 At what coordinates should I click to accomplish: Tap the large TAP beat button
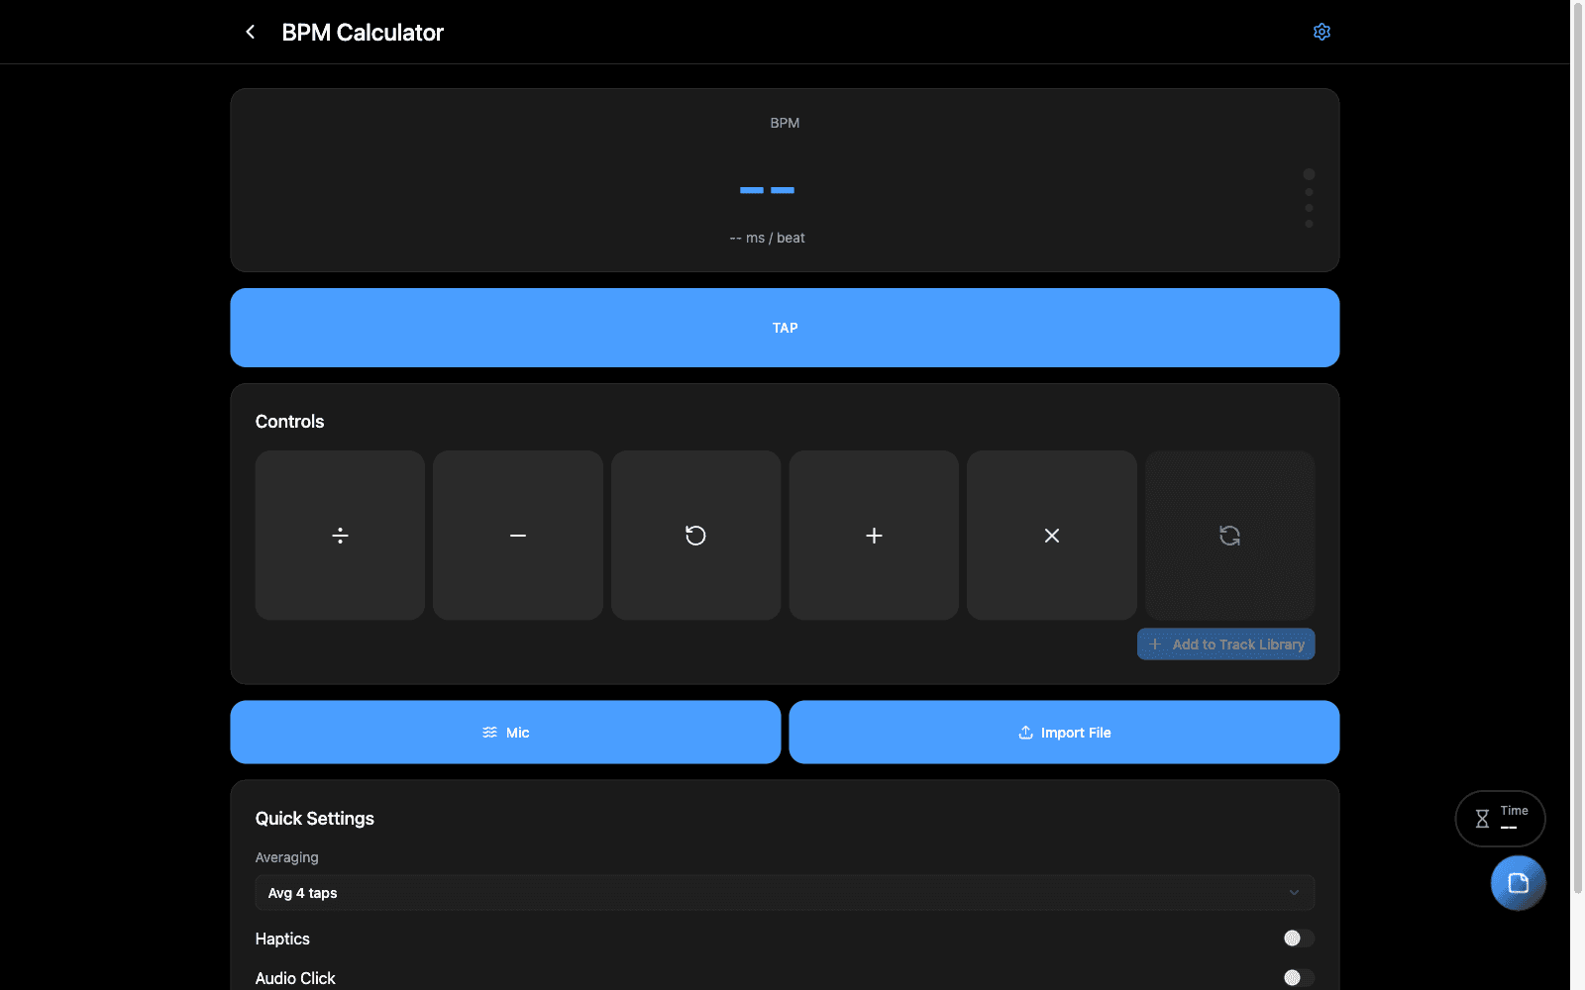tap(785, 328)
